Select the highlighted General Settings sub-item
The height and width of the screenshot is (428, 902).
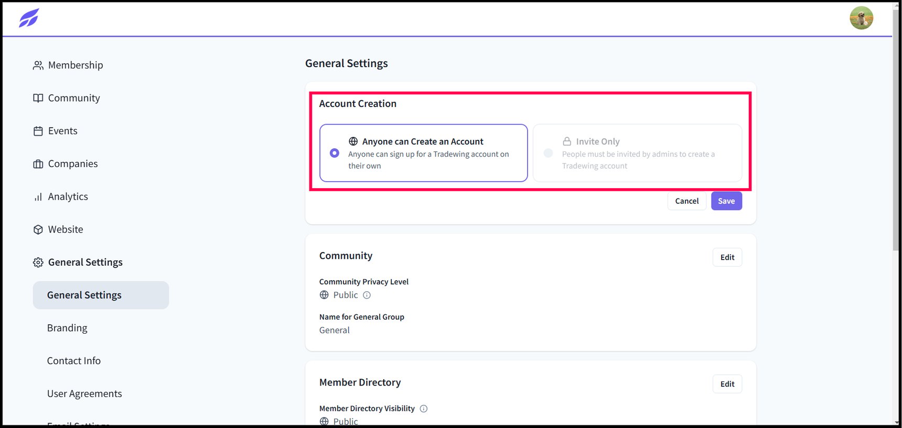pos(101,295)
